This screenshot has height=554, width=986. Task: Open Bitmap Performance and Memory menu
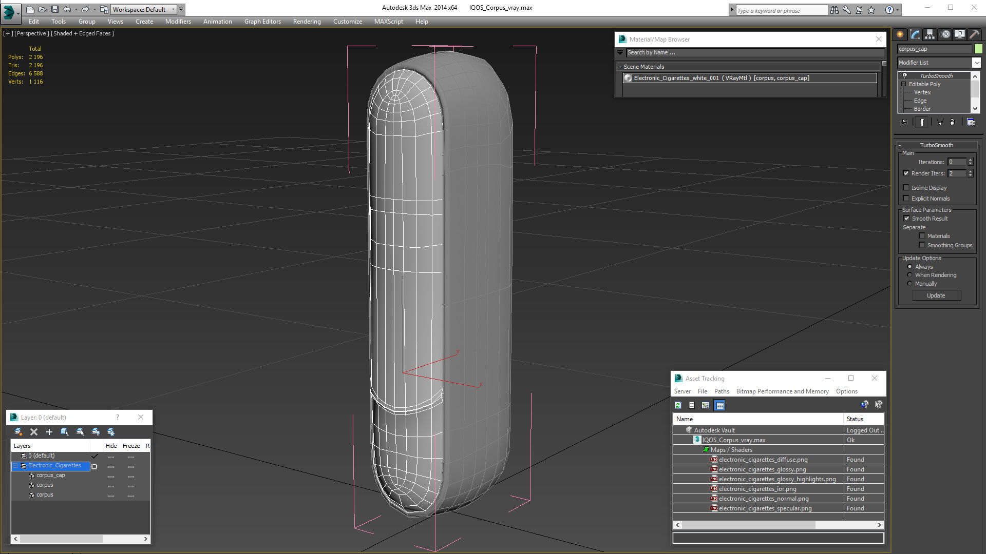tap(782, 391)
